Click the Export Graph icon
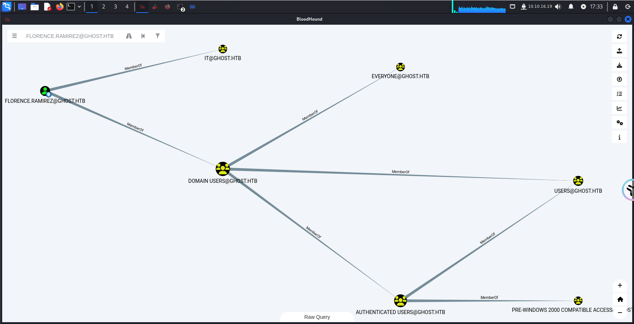634x324 pixels. tap(619, 51)
